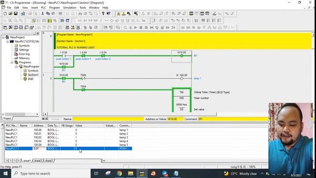
Task: Click the fast-forward continuous step icon
Action: click(x=168, y=28)
